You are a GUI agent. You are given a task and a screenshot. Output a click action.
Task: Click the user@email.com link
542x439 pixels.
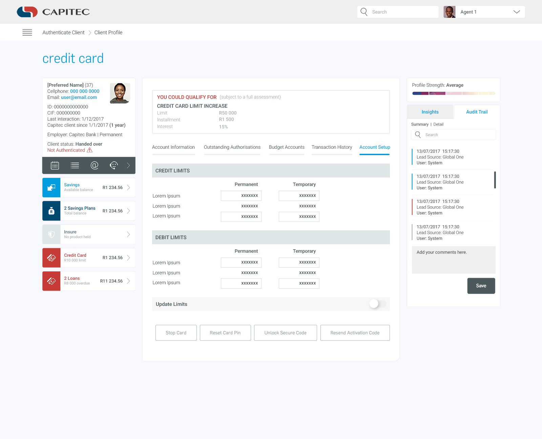coord(79,97)
